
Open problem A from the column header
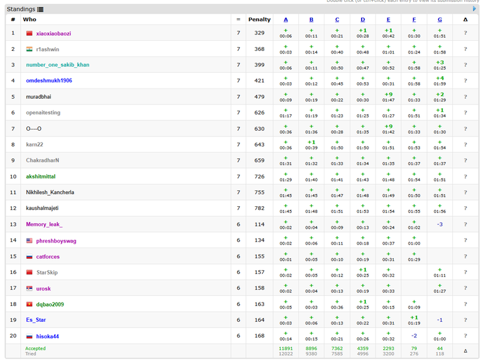[x=286, y=19]
